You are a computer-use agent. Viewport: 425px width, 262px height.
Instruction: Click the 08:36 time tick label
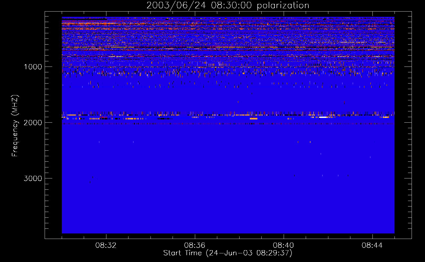point(195,245)
